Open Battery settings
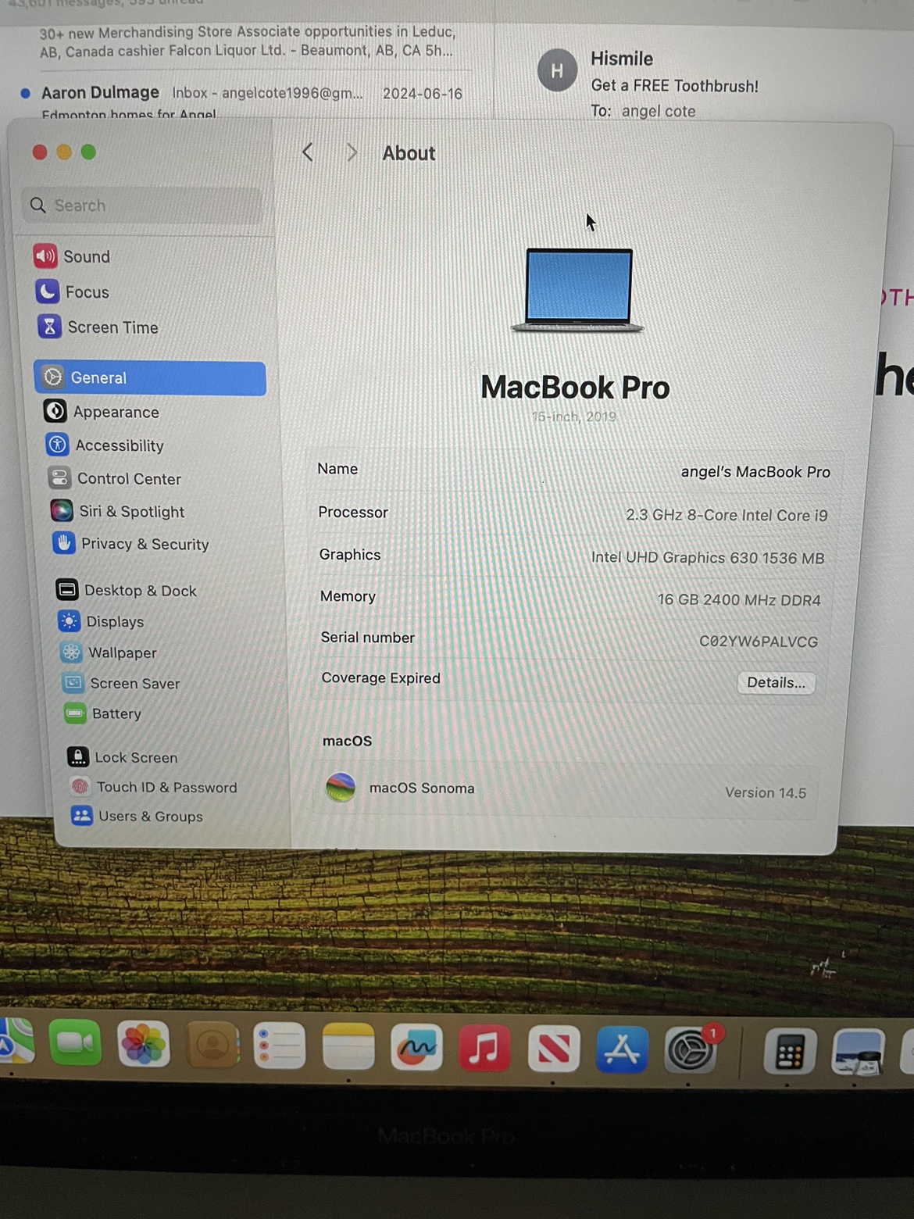This screenshot has height=1219, width=914. click(103, 713)
